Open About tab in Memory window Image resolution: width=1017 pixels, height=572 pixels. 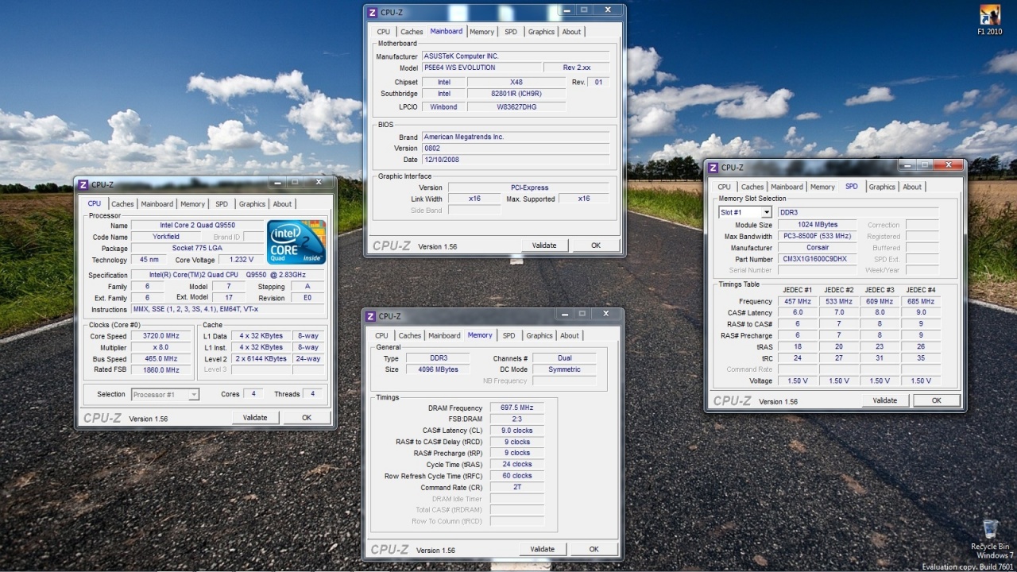(570, 335)
